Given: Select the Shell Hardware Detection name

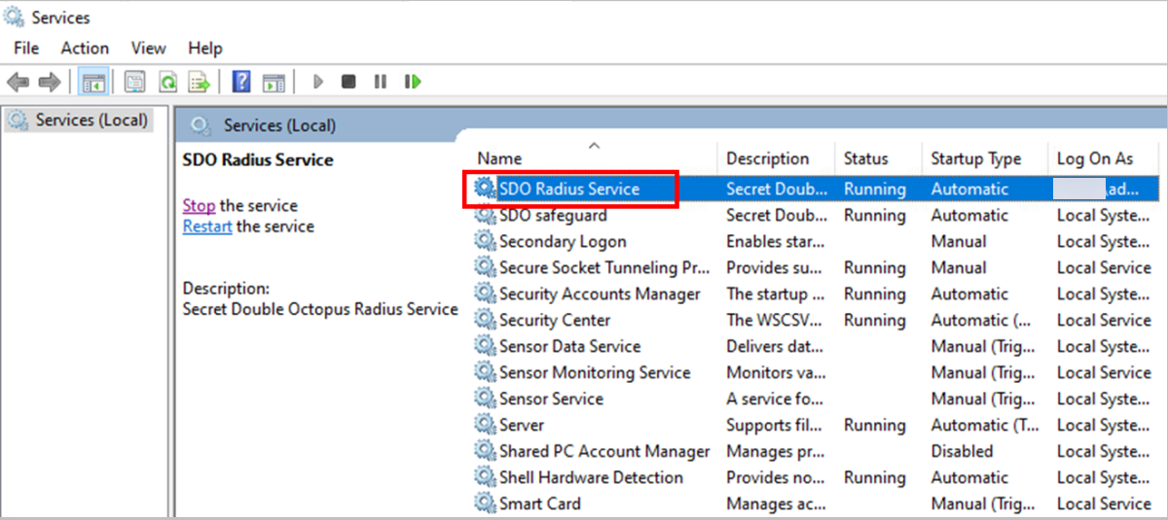Looking at the screenshot, I should [591, 478].
